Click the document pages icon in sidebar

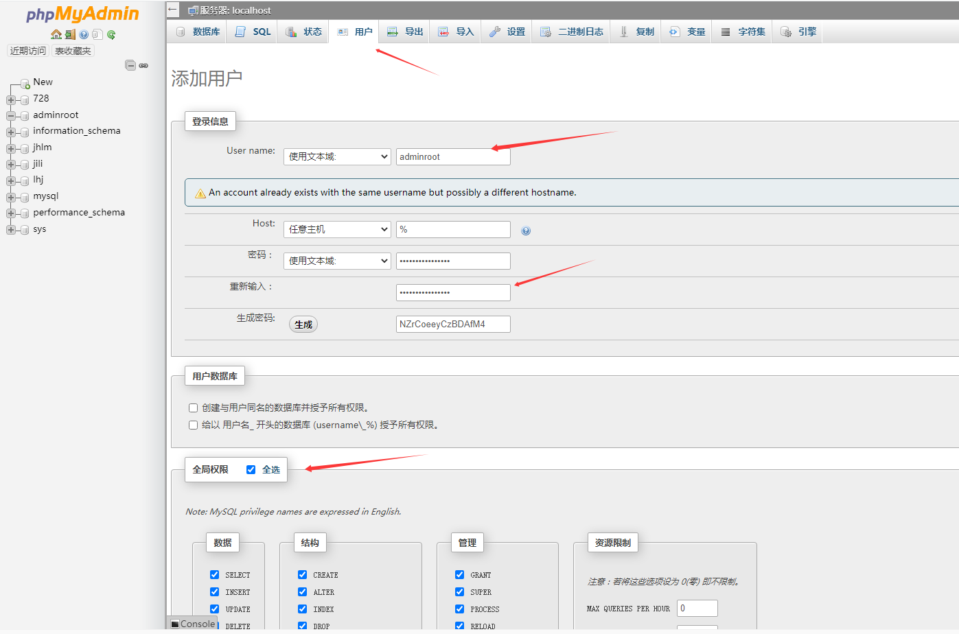pos(97,34)
